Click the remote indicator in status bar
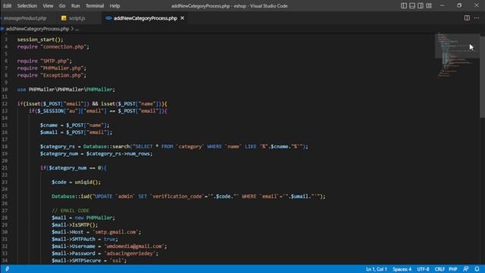The height and width of the screenshot is (273, 485). (7, 269)
